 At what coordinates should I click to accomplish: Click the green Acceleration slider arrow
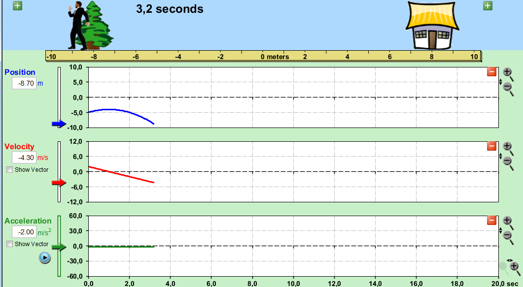pos(59,247)
